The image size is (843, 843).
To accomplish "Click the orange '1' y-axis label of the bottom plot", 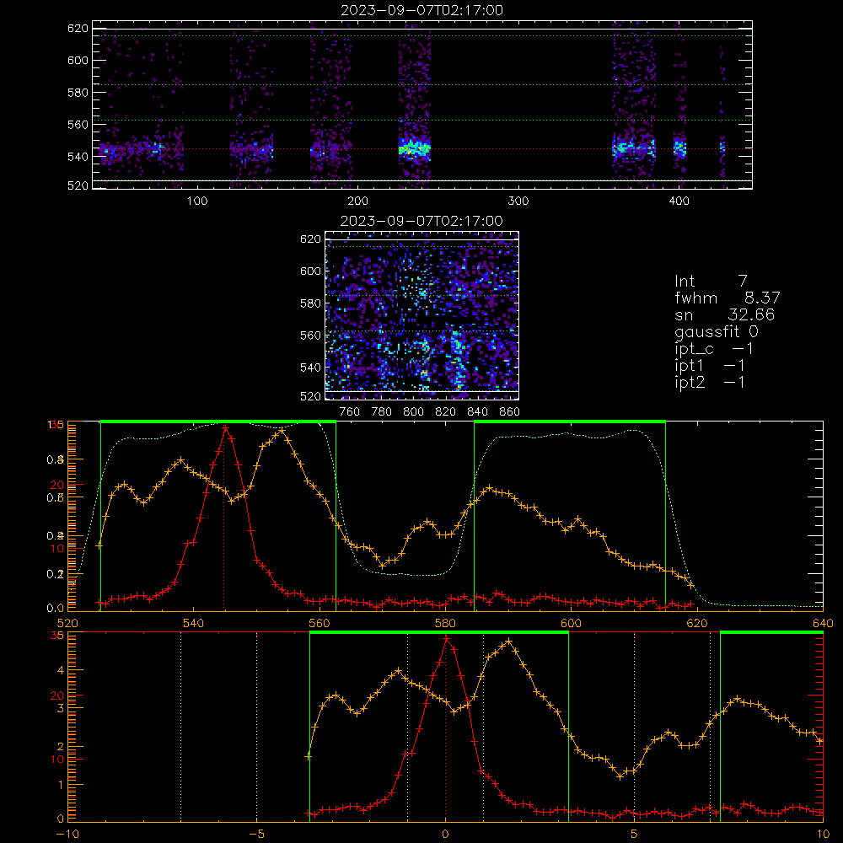I will pyautogui.click(x=60, y=784).
